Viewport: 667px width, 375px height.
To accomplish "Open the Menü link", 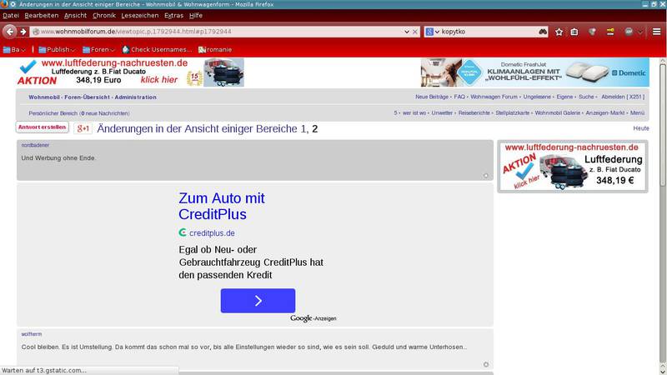I will point(637,113).
